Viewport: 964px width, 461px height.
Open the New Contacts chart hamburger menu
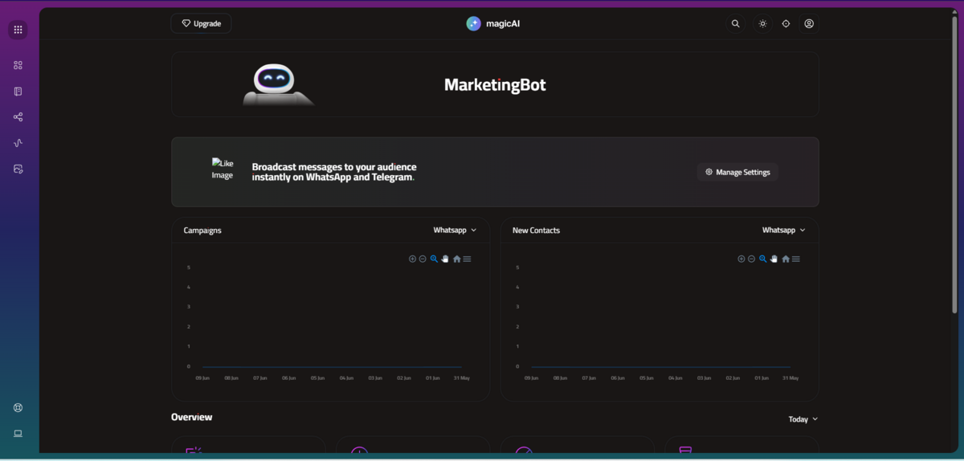pyautogui.click(x=796, y=259)
